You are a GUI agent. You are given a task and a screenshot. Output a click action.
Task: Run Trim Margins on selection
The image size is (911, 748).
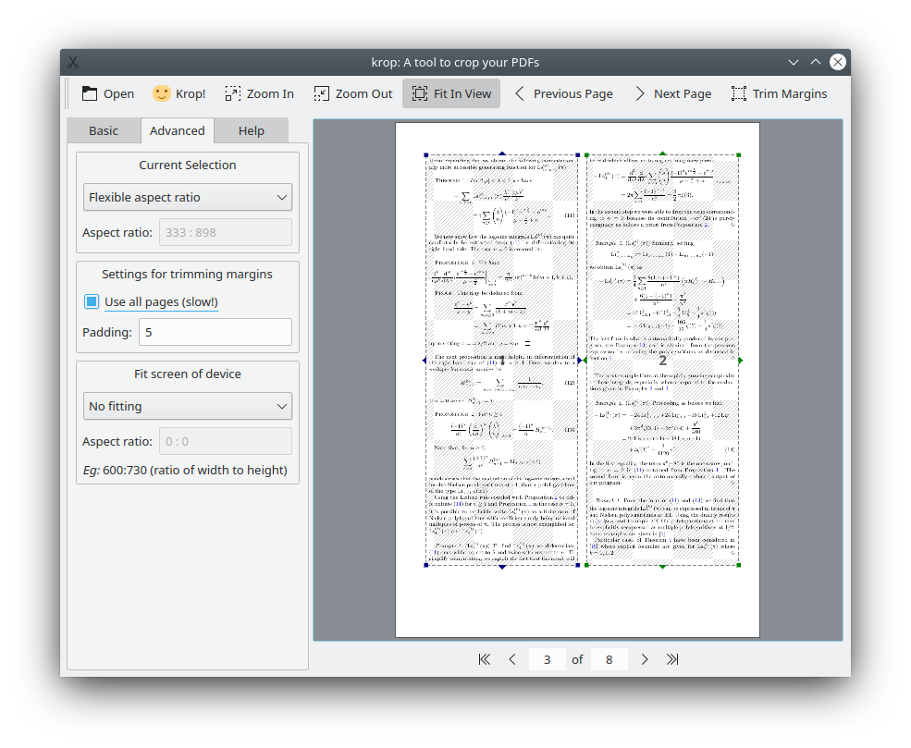(x=779, y=93)
